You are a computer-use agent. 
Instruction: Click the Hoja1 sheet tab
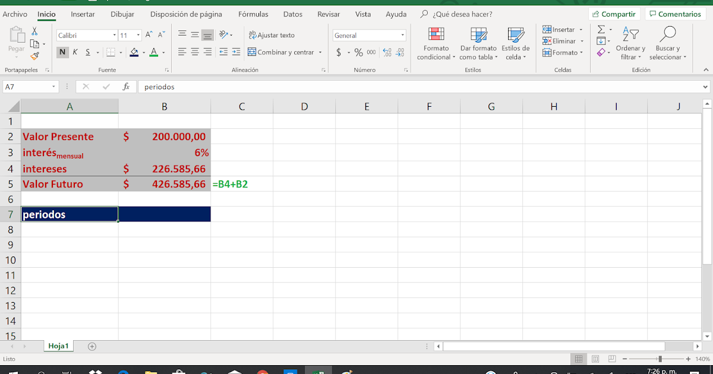tap(58, 346)
